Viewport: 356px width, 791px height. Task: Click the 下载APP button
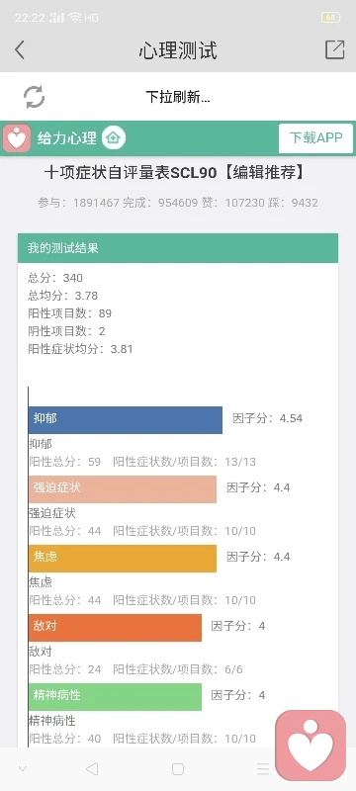point(315,137)
